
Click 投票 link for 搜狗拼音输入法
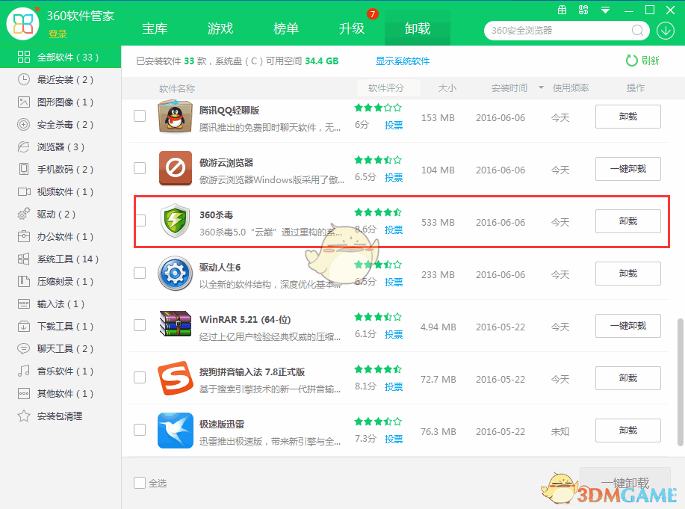click(394, 386)
